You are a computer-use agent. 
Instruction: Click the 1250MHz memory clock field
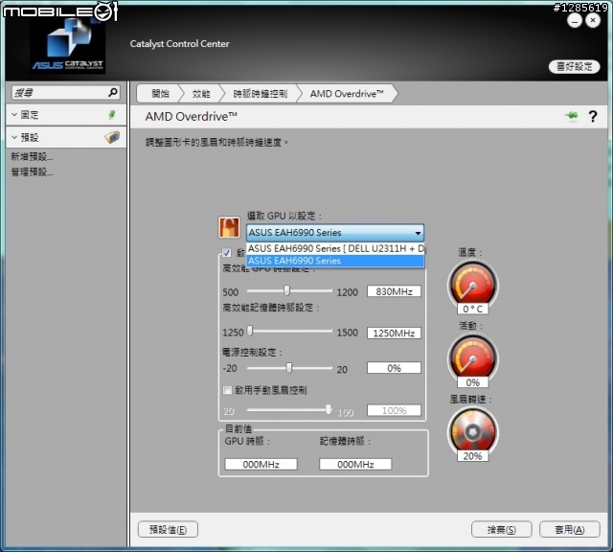[x=394, y=333]
